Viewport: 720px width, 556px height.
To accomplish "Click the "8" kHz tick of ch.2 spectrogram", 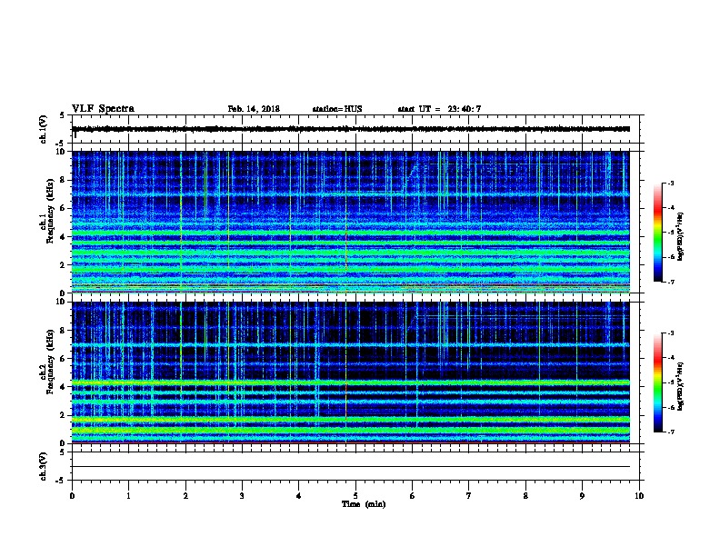I will pos(63,331).
